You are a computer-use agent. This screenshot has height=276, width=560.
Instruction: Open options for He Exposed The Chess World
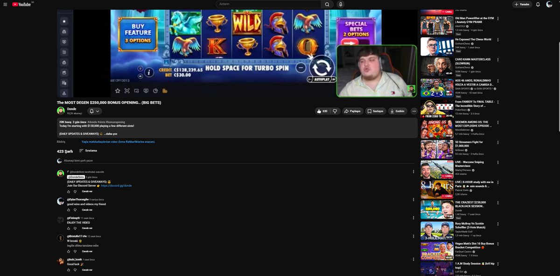(x=498, y=40)
